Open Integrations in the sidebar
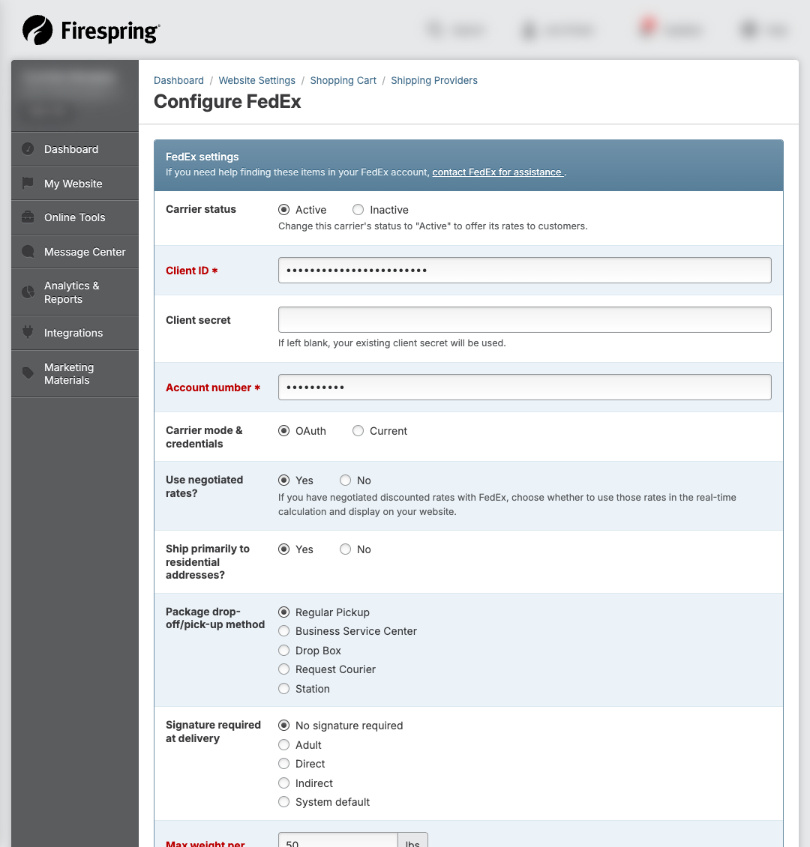 [74, 333]
